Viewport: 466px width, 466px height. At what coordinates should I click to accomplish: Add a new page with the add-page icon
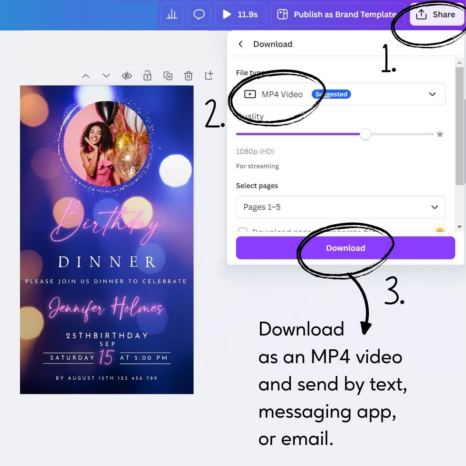(209, 75)
